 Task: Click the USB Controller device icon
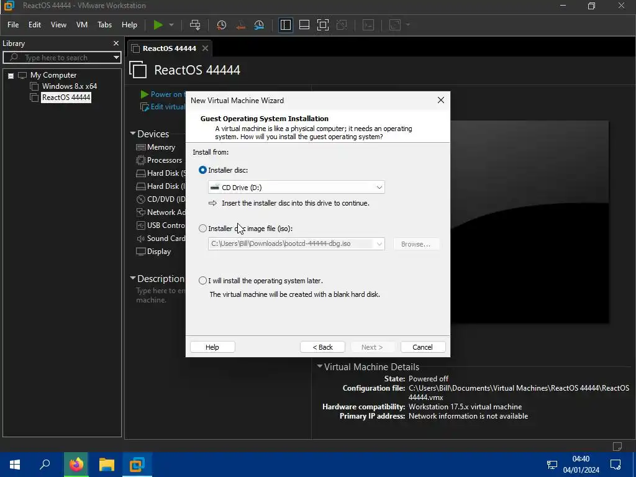pyautogui.click(x=141, y=225)
